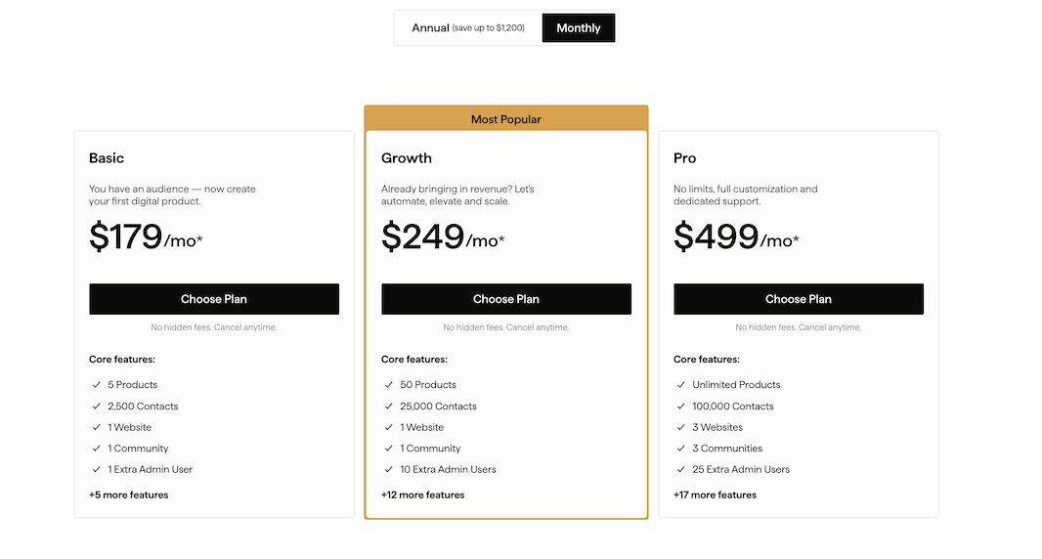Click the Growth plan title
The height and width of the screenshot is (559, 1042).
click(407, 158)
